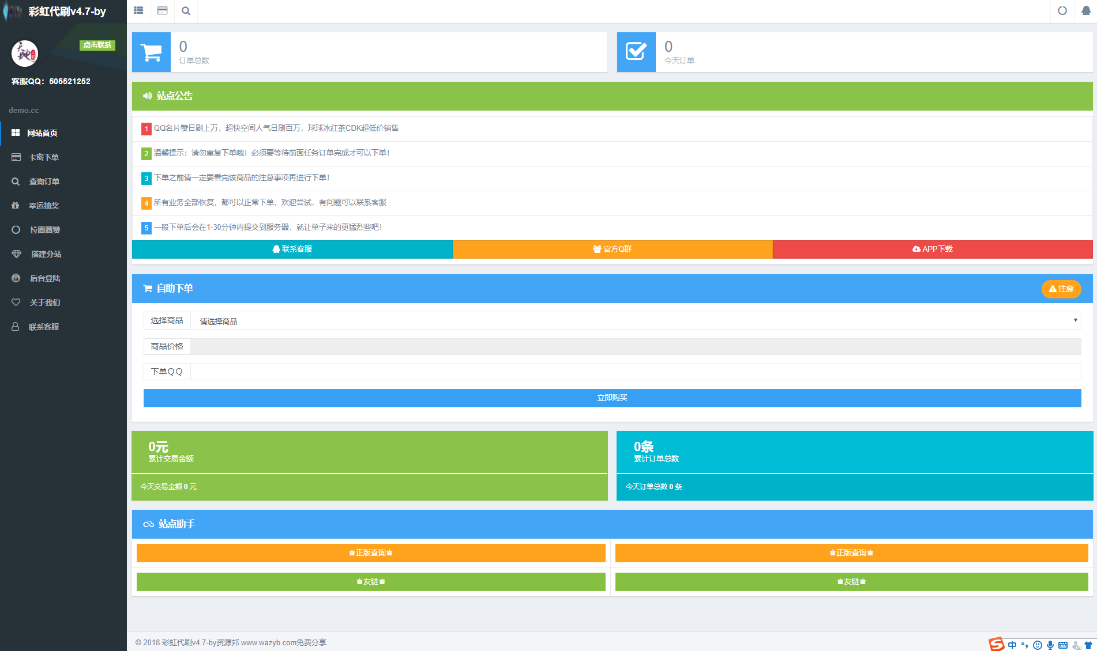Screen dimensions: 1097x651
Task: Click the shopping cart 订单总数 tile icon
Action: [151, 52]
